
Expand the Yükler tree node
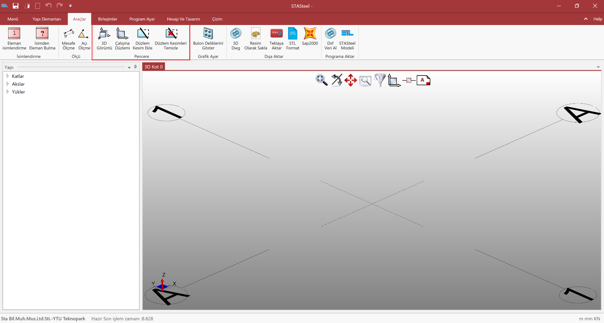point(8,92)
